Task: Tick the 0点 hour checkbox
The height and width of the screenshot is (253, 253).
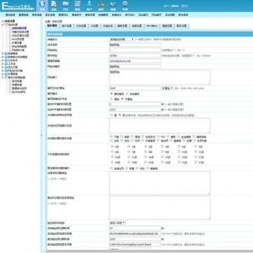Action: [112, 146]
